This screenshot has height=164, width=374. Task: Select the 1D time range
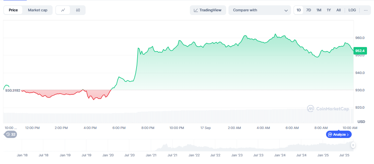click(x=298, y=10)
